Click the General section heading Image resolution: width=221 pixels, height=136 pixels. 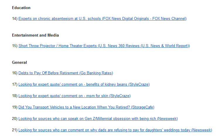point(19,63)
